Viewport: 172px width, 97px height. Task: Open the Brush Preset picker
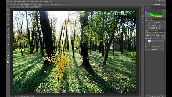coord(14,4)
